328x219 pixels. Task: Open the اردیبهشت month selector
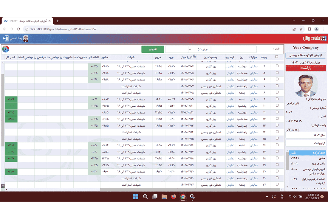tap(306, 144)
